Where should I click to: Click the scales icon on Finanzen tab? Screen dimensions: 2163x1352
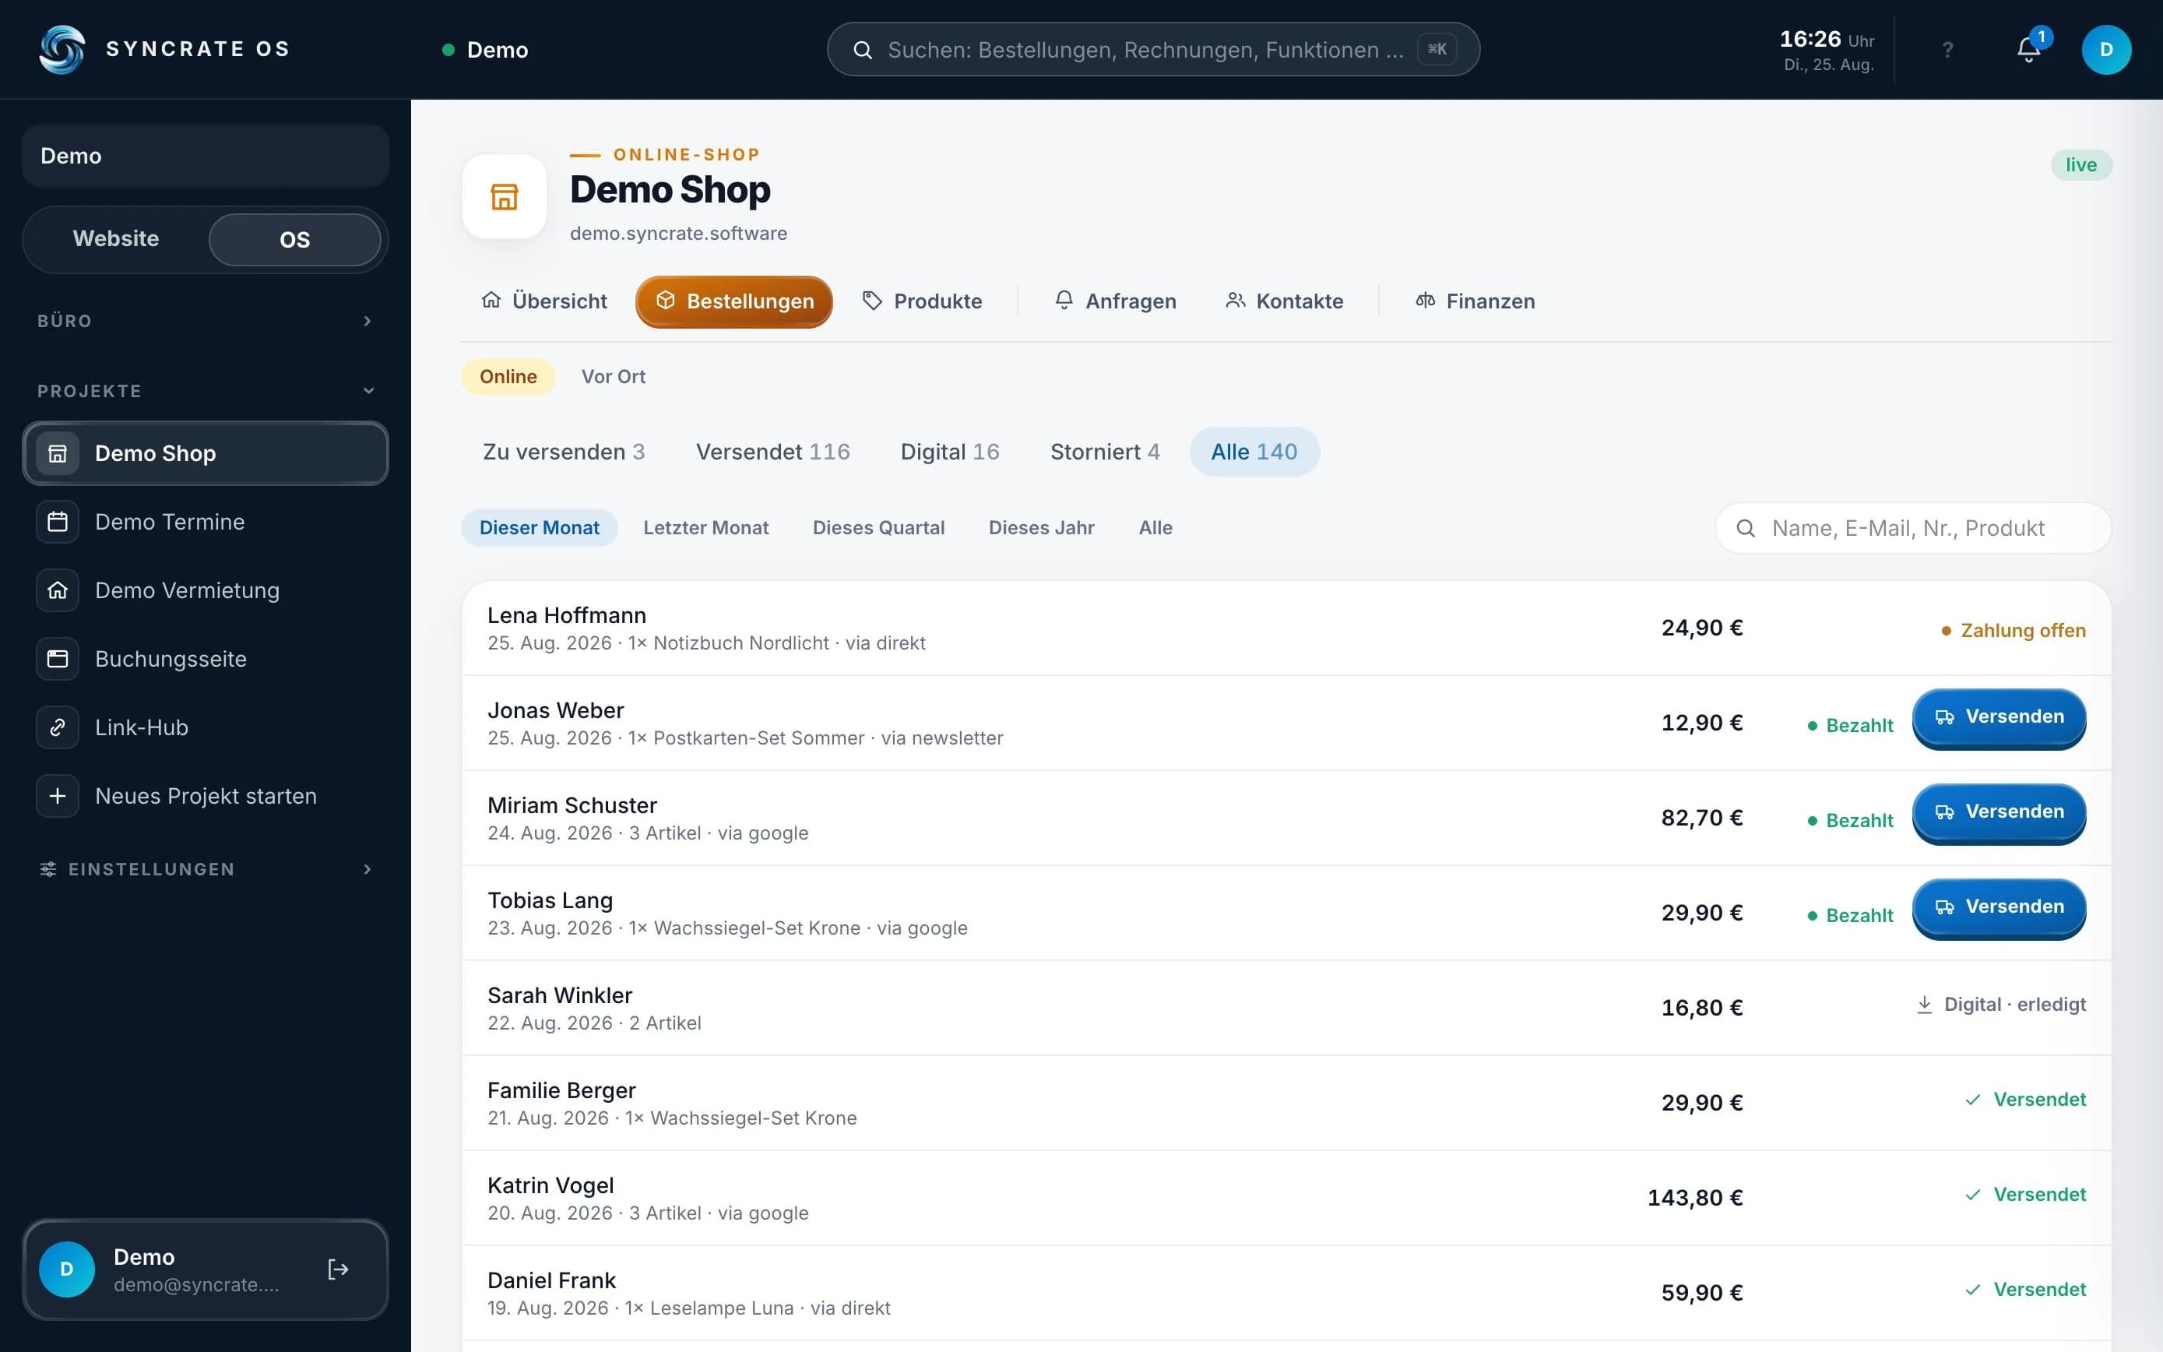coord(1426,301)
